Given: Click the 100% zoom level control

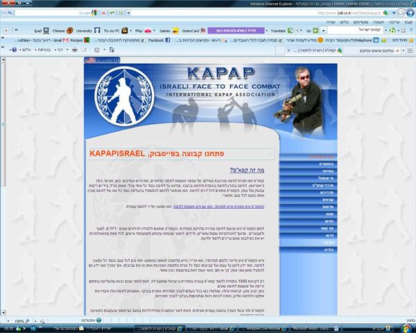Looking at the screenshot, I should coord(20,321).
